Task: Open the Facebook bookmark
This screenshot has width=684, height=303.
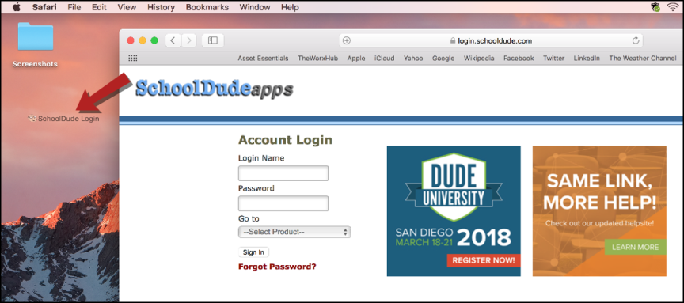Action: click(519, 58)
